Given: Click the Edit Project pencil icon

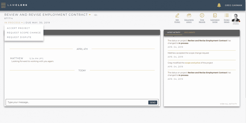Looking at the screenshot, I should 177,15.
